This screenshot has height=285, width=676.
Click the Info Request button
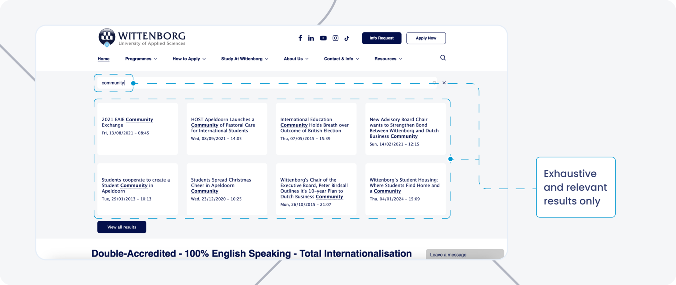click(382, 38)
